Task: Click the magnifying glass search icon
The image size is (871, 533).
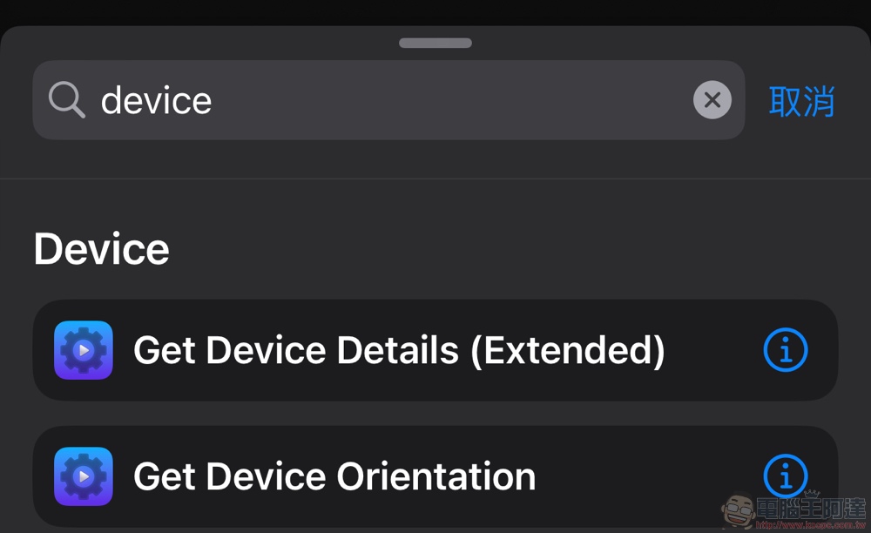Action: 67,100
